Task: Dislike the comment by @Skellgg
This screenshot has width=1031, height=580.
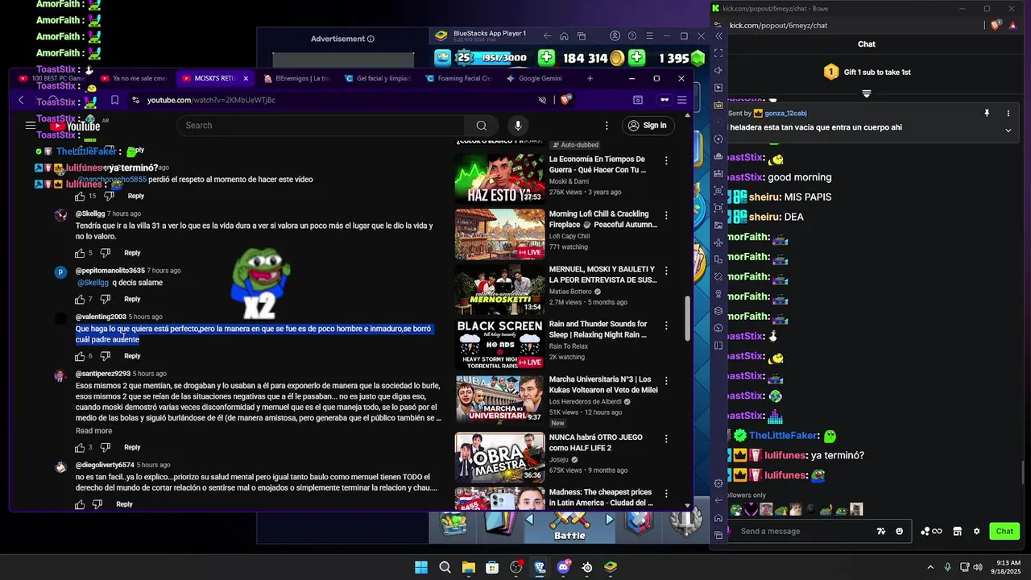Action: [105, 253]
